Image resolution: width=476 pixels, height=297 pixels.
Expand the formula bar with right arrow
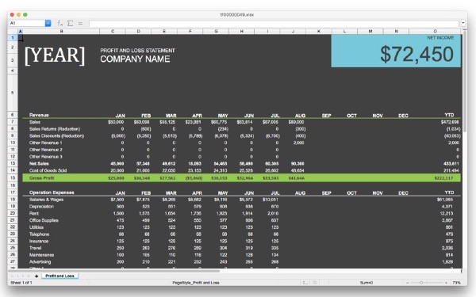click(463, 23)
